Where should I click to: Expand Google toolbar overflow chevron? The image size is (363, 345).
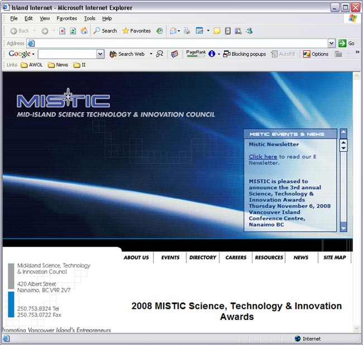pyautogui.click(x=357, y=52)
